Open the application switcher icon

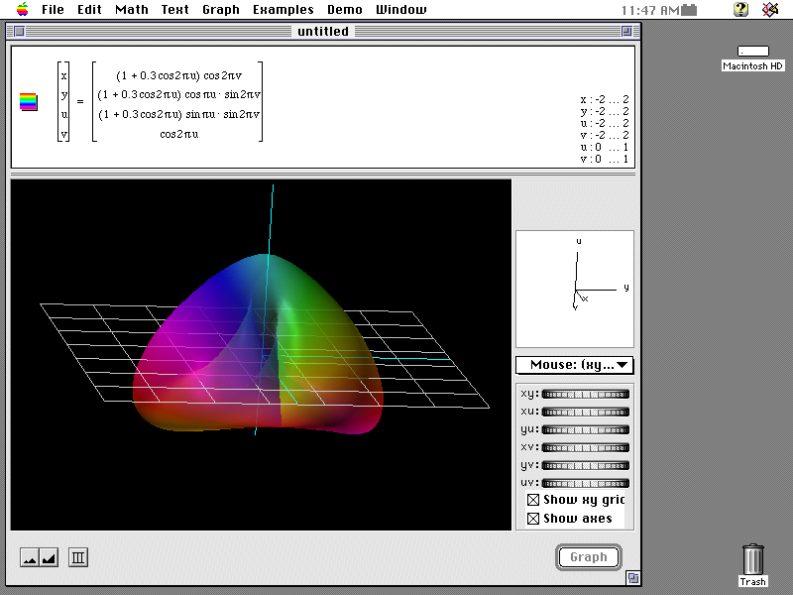click(x=770, y=9)
